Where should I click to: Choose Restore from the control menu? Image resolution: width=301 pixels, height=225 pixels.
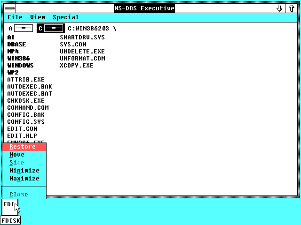[24, 147]
